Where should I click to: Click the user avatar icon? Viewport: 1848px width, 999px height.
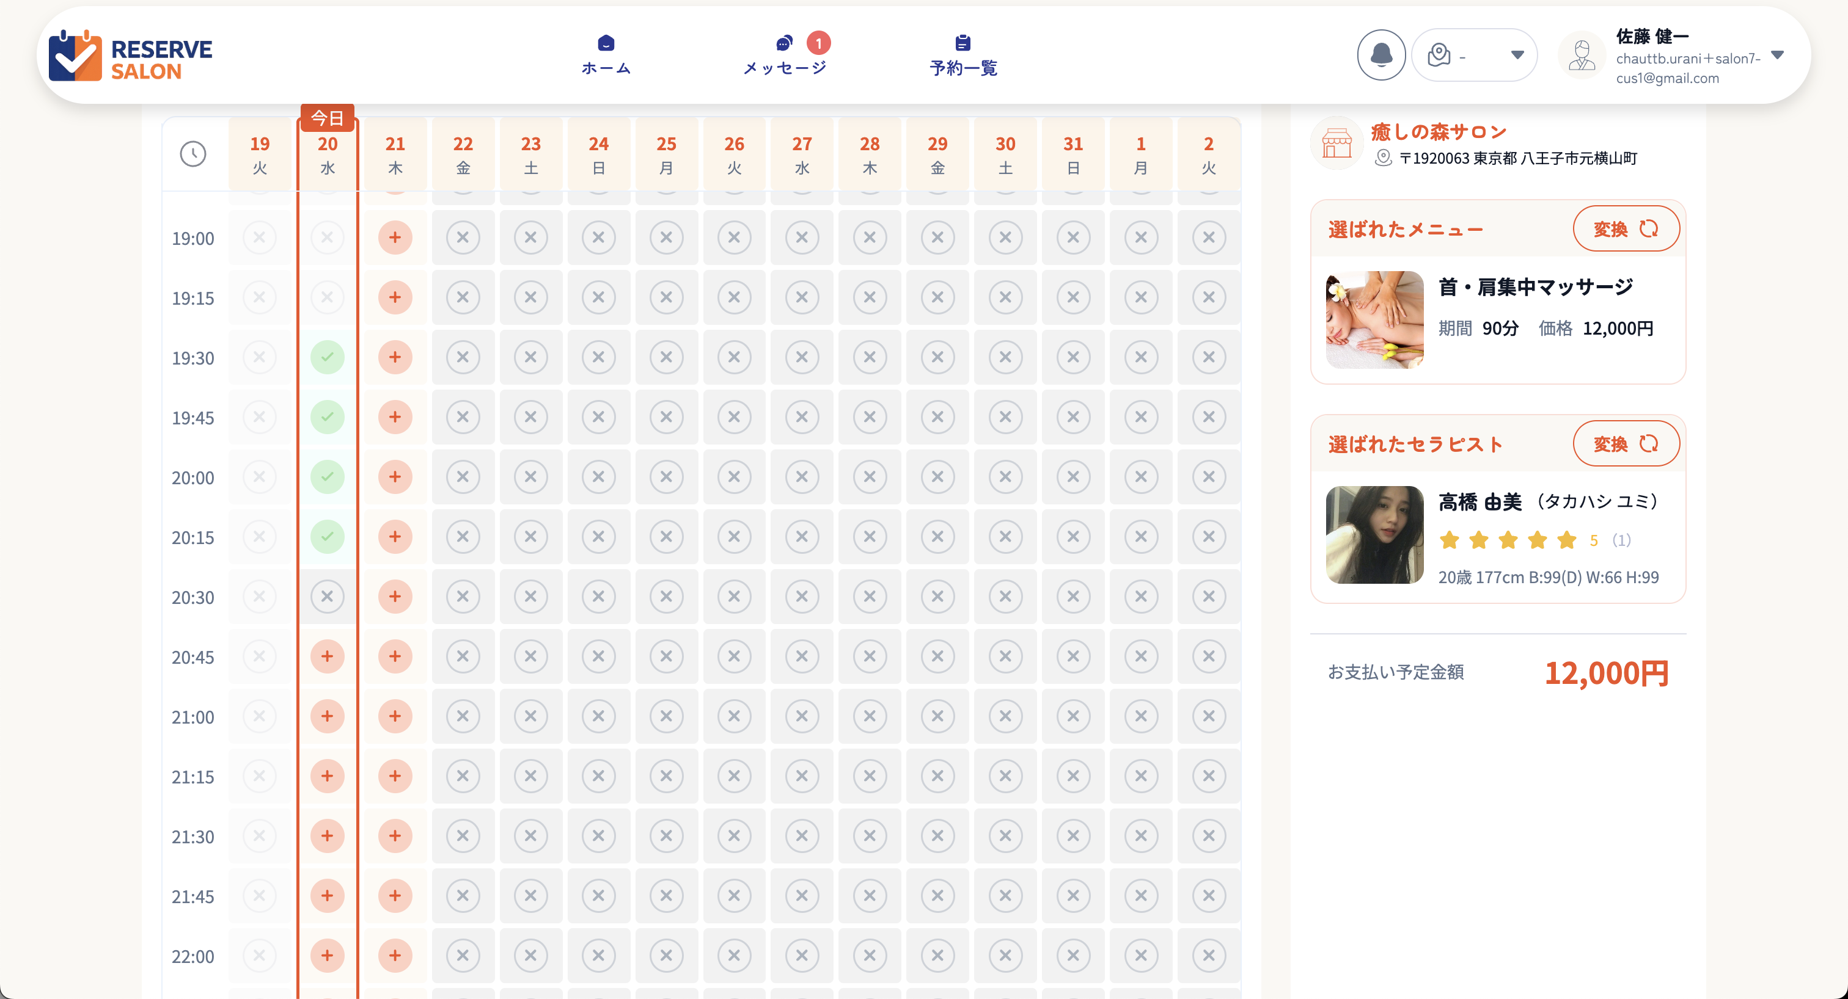tap(1581, 55)
